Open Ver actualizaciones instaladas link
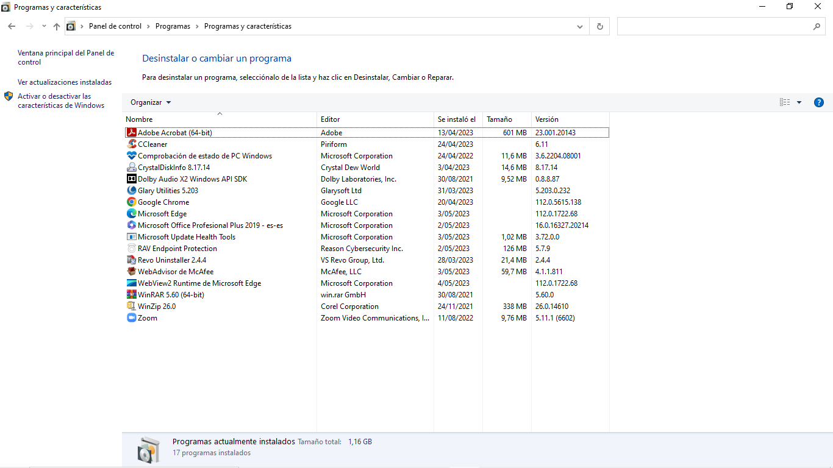This screenshot has width=833, height=468. 65,82
